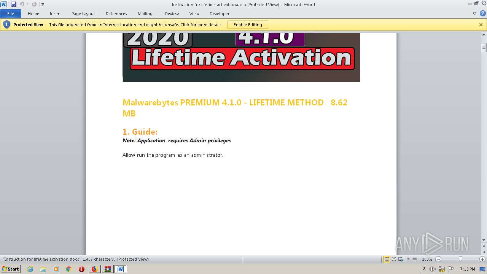Select Print Layout view icon
The height and width of the screenshot is (274, 487).
(387, 259)
